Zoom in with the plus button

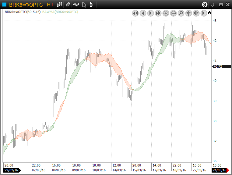[166, 13]
